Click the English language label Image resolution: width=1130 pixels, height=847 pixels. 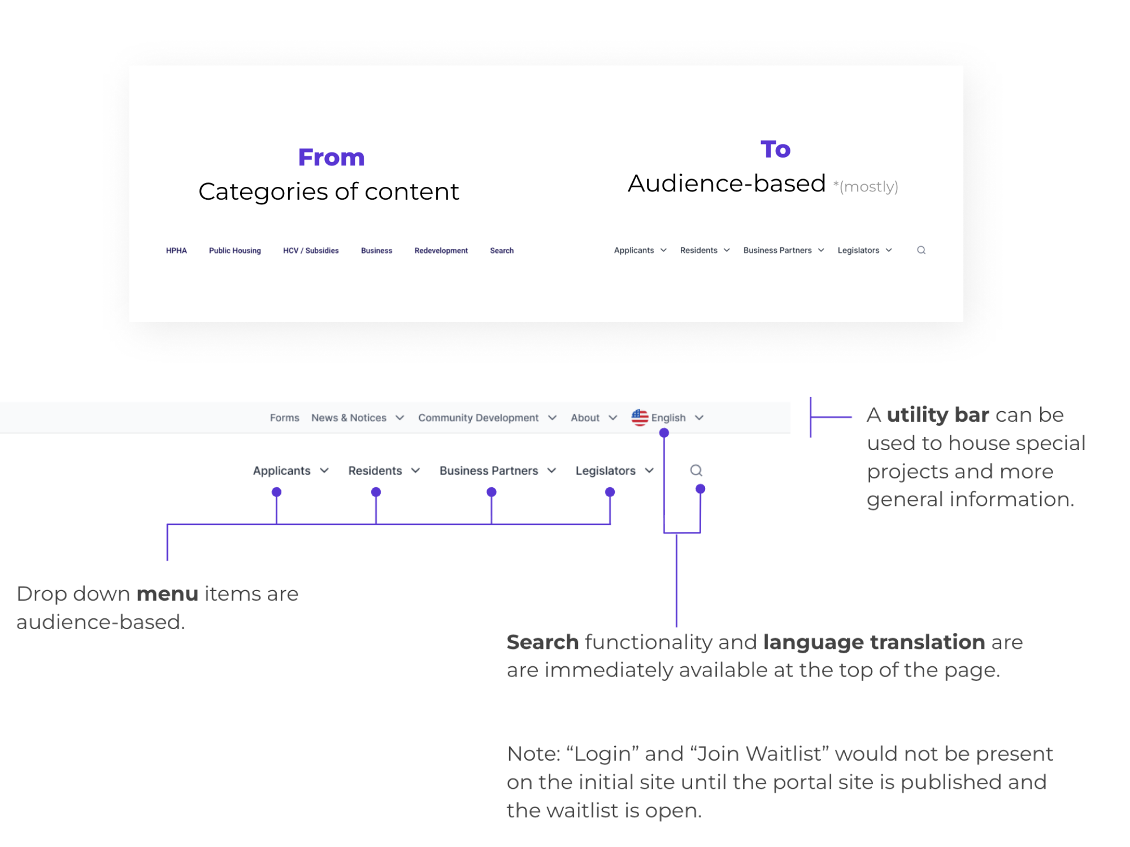click(668, 418)
